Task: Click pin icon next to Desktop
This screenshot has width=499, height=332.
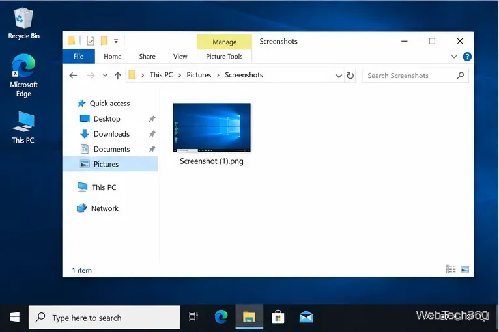Action: click(152, 119)
